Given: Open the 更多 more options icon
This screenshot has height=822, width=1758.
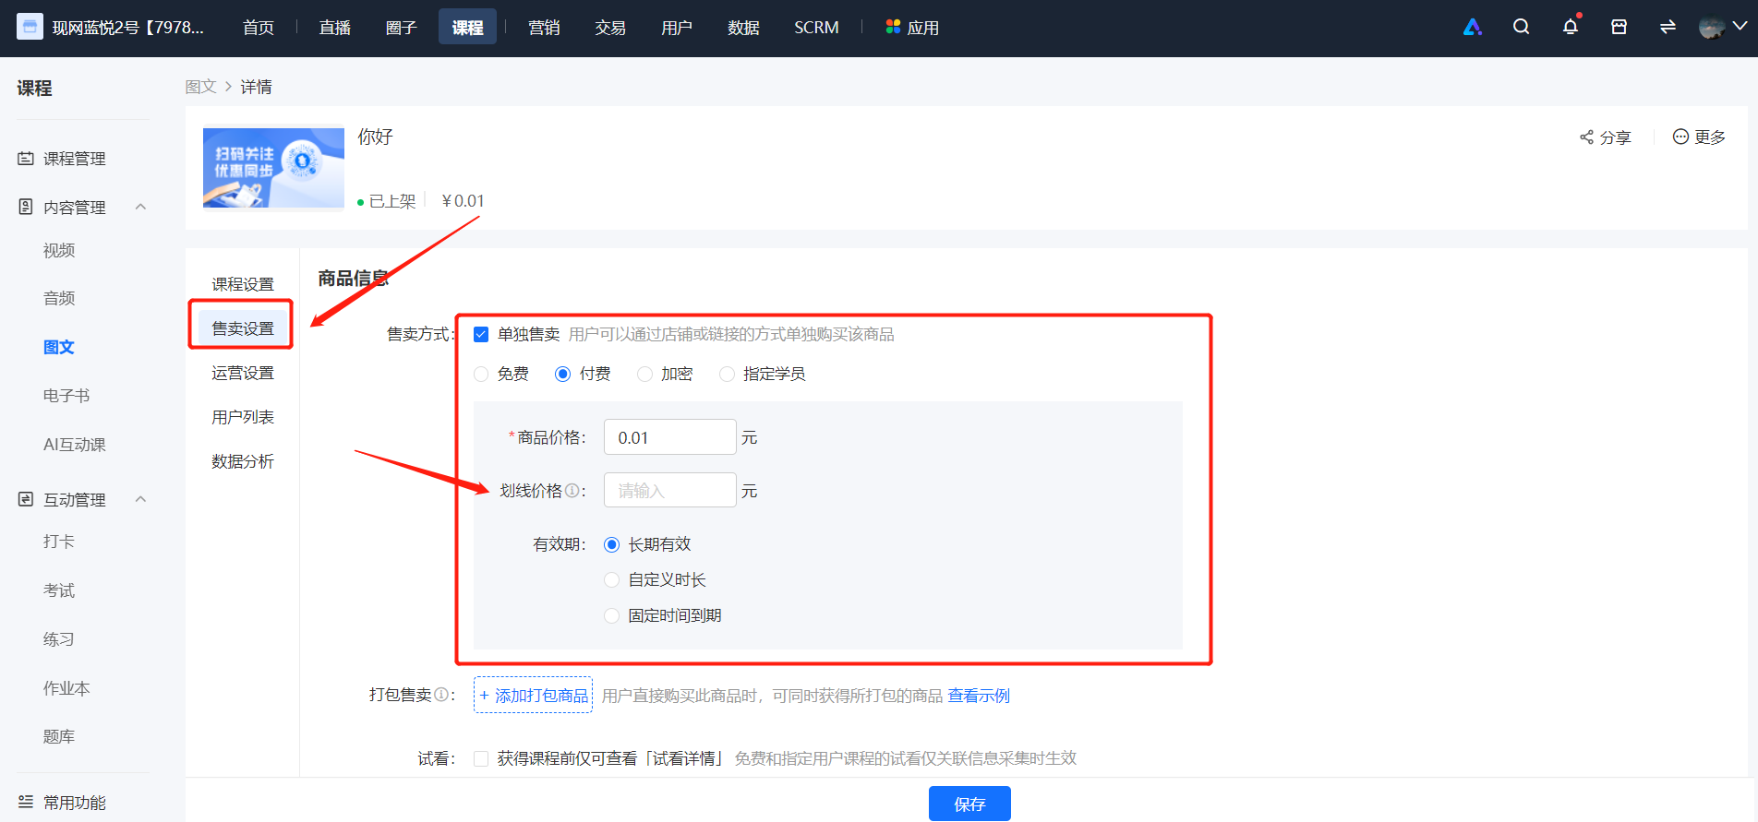Looking at the screenshot, I should pyautogui.click(x=1680, y=137).
